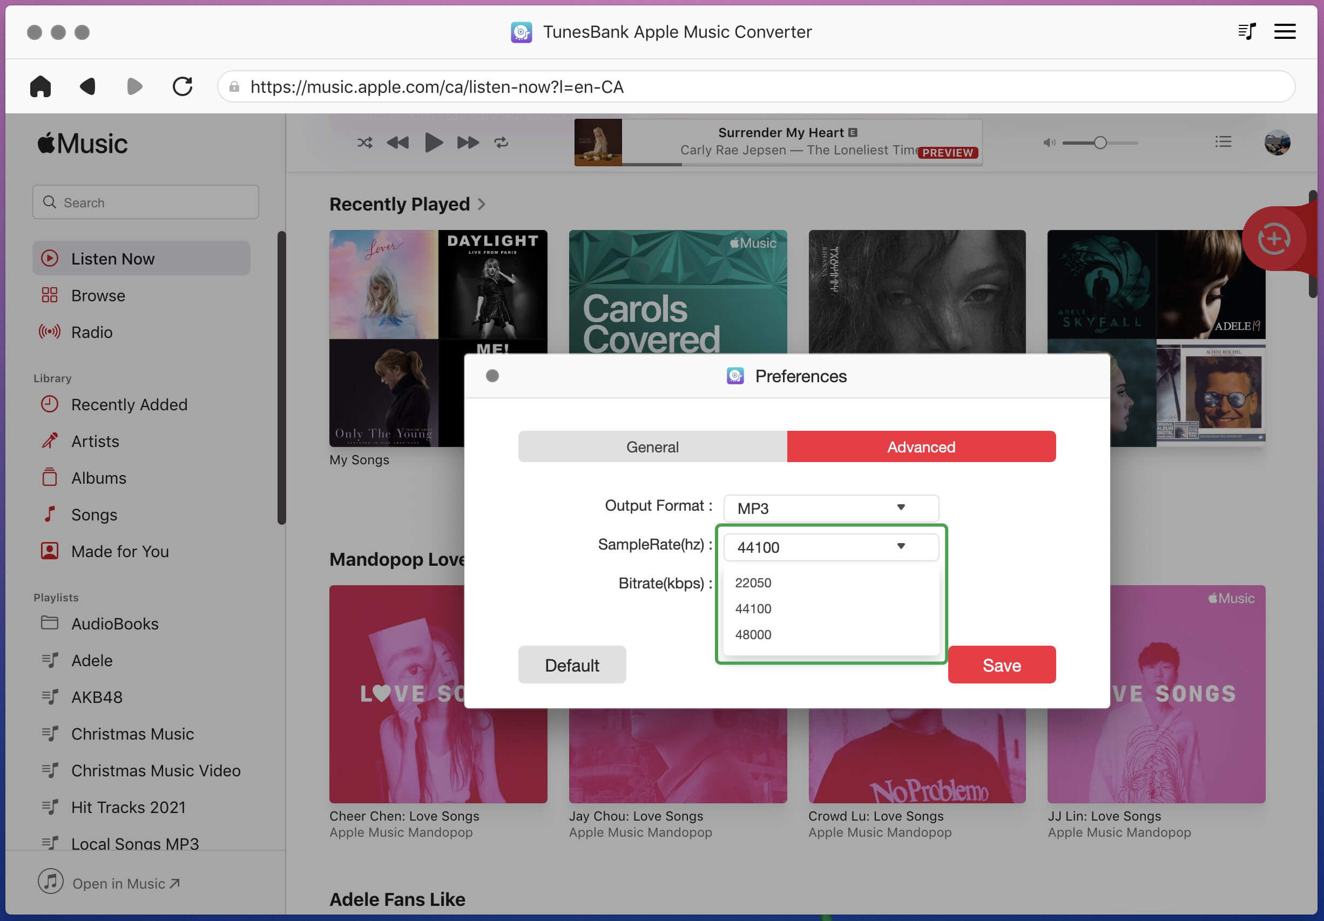
Task: Select 44100 option in the list
Action: coord(831,608)
